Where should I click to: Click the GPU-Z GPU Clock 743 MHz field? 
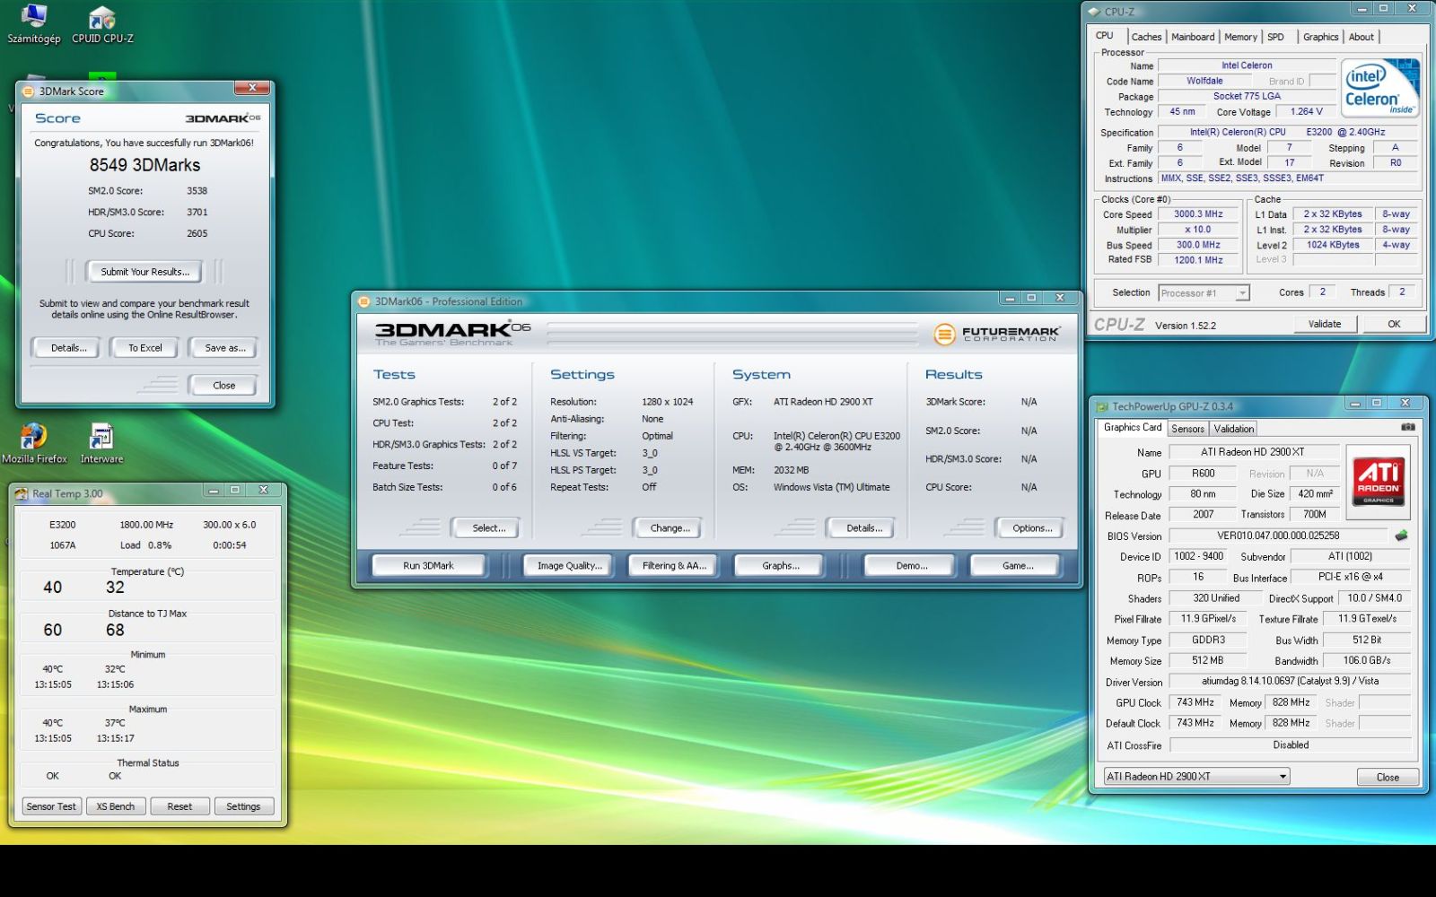point(1195,703)
